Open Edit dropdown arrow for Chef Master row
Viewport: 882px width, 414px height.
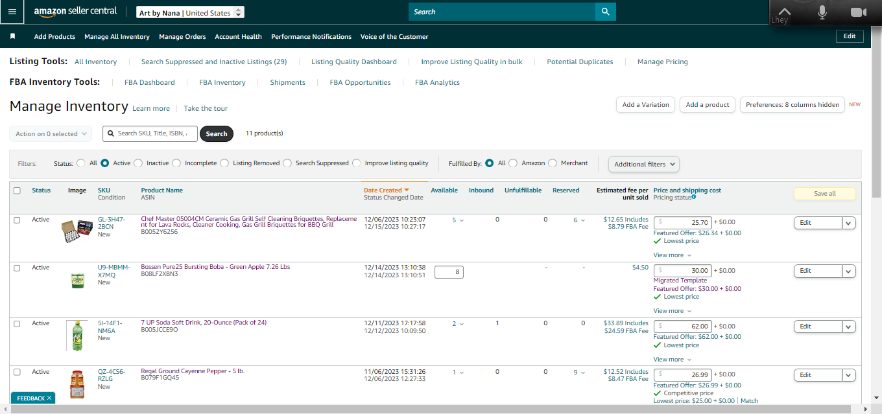pyautogui.click(x=849, y=223)
